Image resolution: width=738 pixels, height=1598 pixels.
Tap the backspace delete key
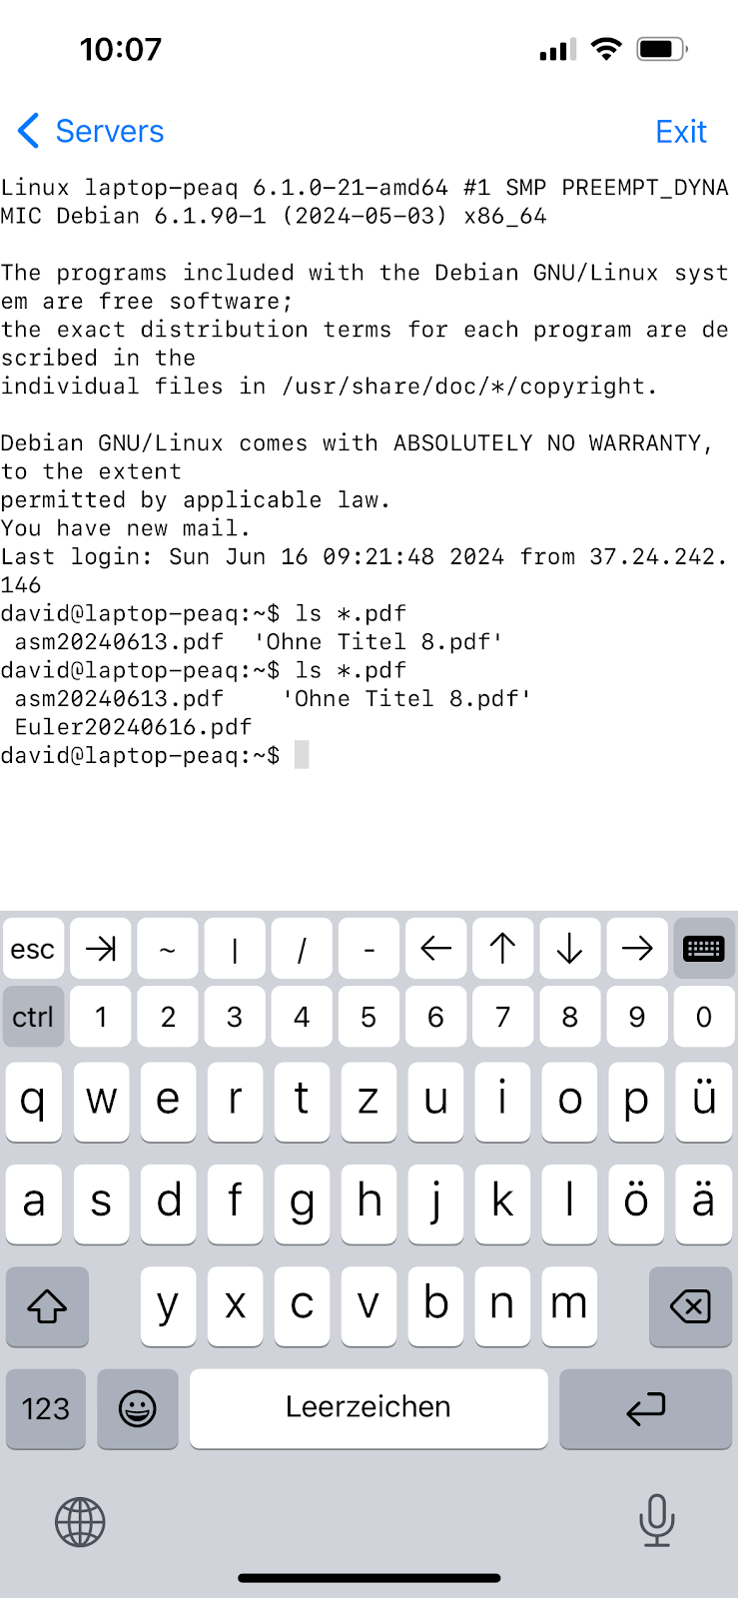point(690,1306)
